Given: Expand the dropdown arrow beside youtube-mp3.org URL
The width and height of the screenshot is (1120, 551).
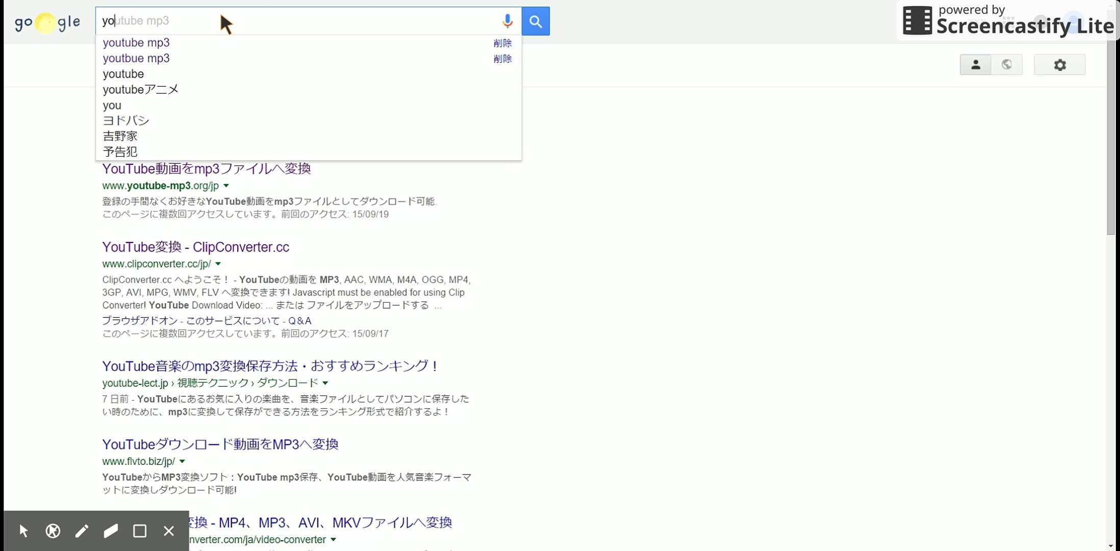Looking at the screenshot, I should [x=226, y=186].
